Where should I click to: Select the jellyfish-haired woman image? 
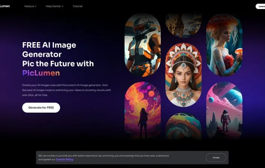tap(224, 45)
